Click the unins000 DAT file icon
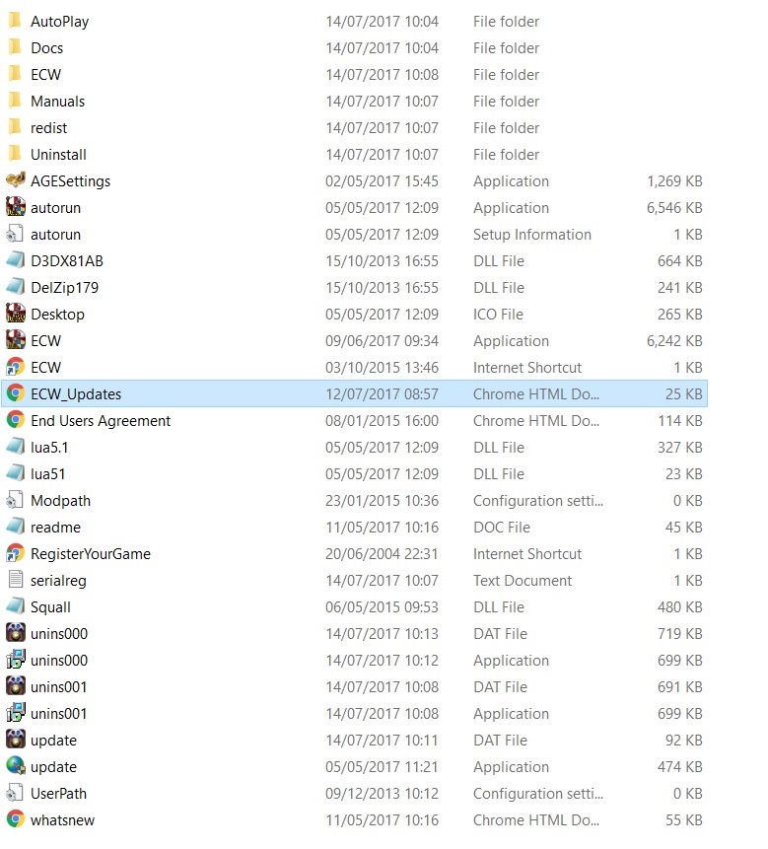Screen dimensions: 768x849 tap(15, 632)
